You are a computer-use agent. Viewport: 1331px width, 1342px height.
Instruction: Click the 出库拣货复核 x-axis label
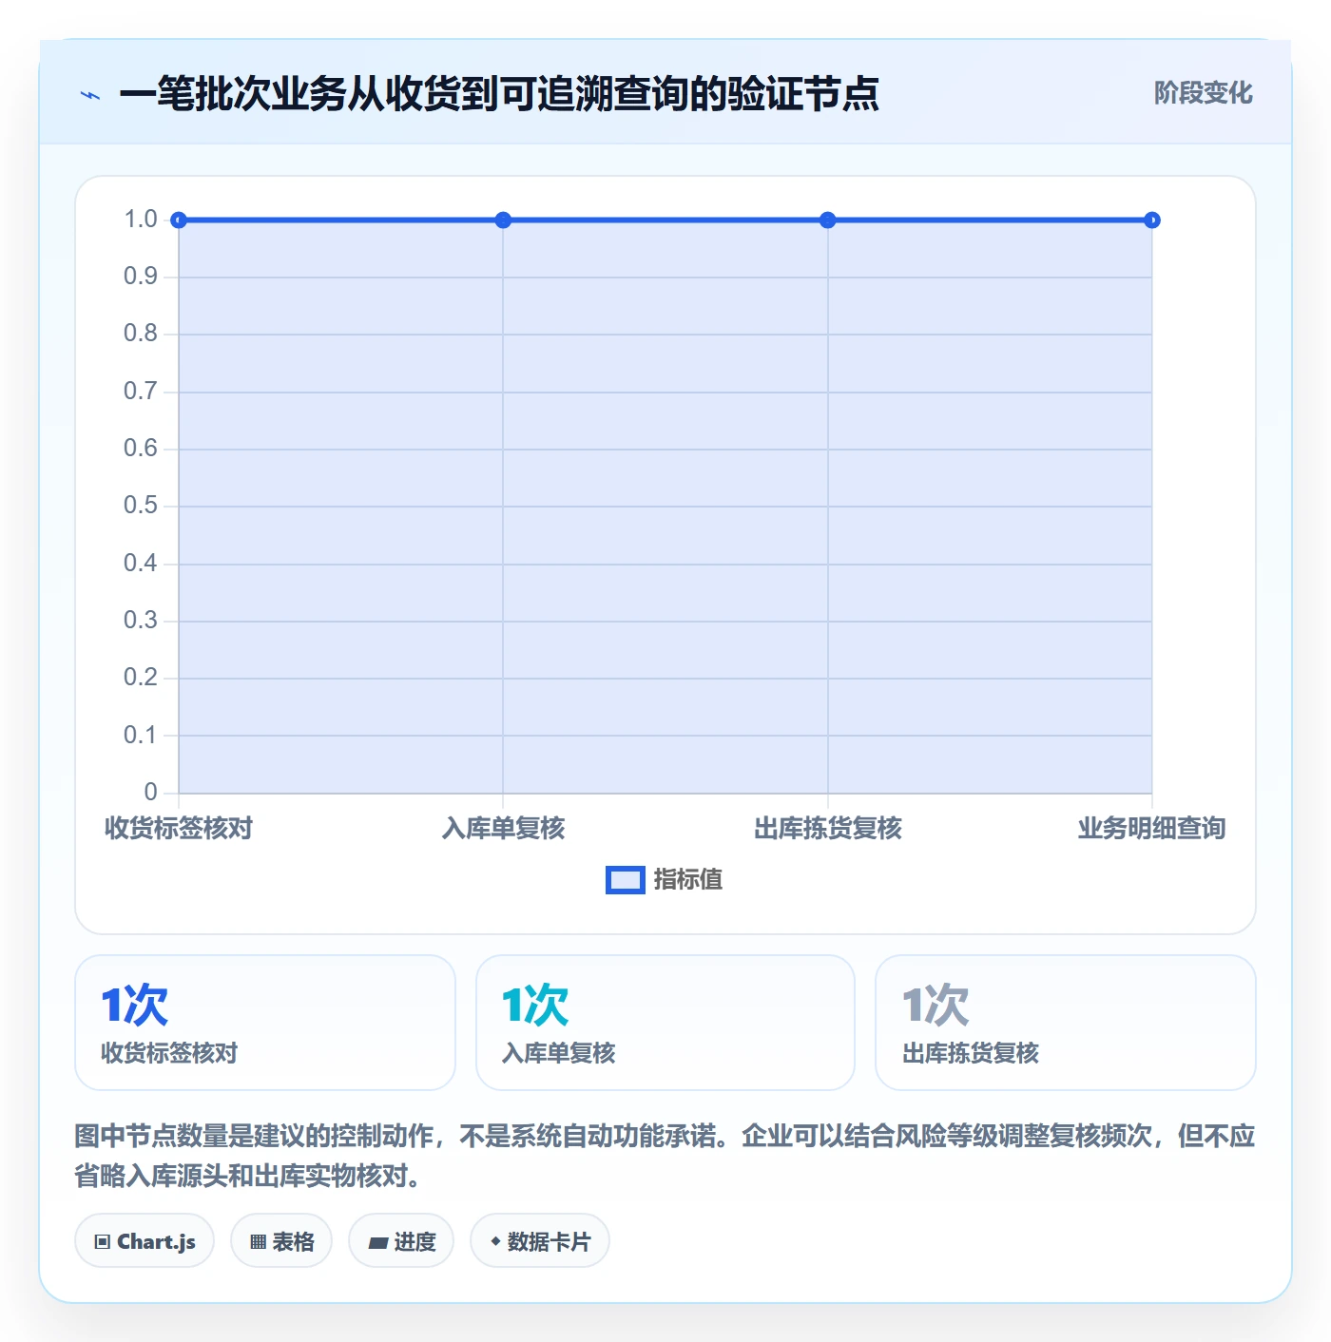click(827, 828)
